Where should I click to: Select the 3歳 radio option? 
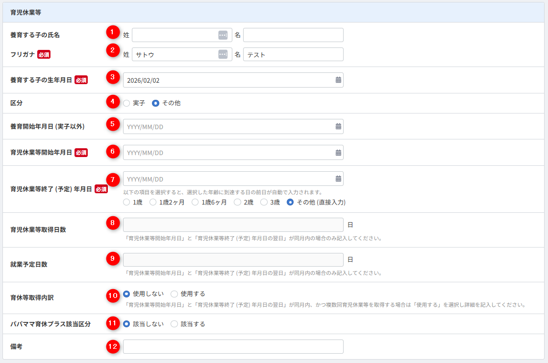pyautogui.click(x=264, y=202)
